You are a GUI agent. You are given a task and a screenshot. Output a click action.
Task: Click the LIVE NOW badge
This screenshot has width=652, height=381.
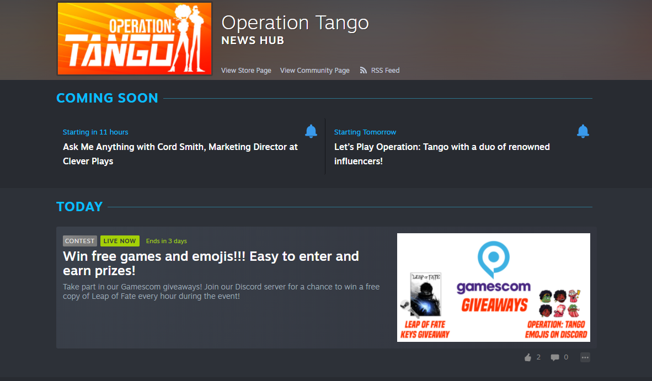pyautogui.click(x=120, y=241)
